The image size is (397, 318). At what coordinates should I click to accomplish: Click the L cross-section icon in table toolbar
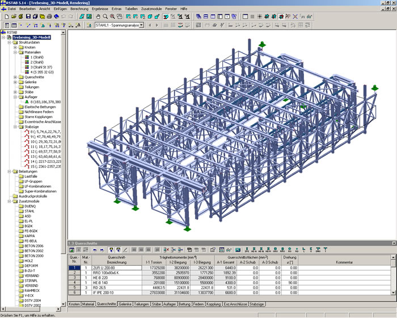[x=304, y=250]
